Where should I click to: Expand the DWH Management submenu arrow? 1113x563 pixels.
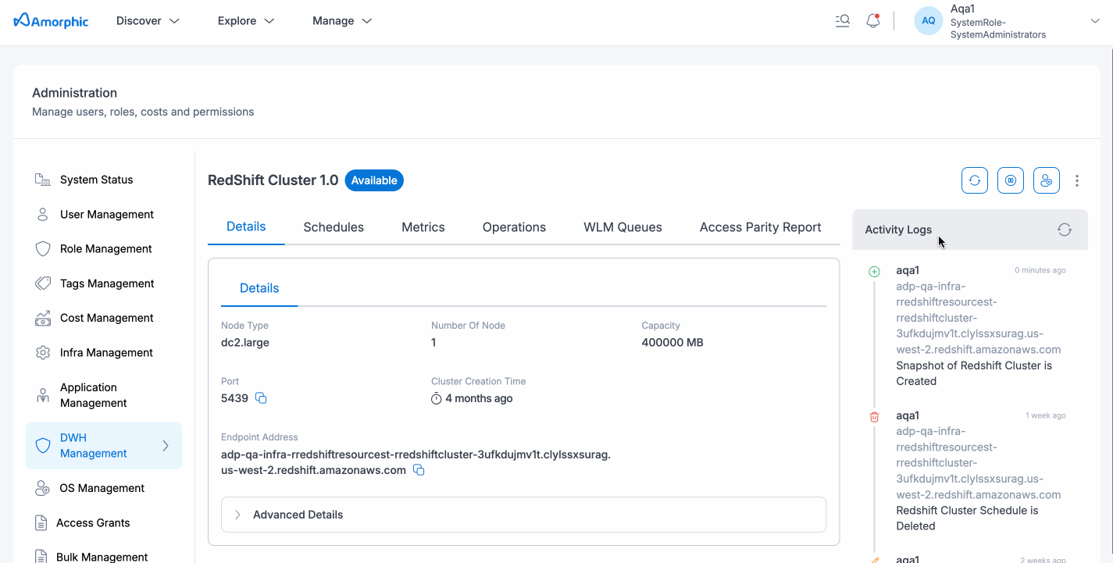coord(166,445)
